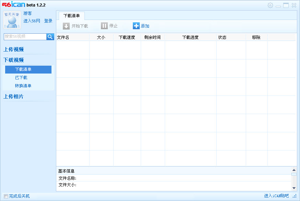Click the 停止 button label
The height and width of the screenshot is (201, 300).
tap(114, 26)
